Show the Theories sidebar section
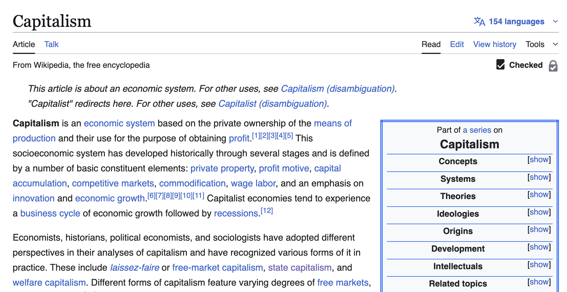 539,194
